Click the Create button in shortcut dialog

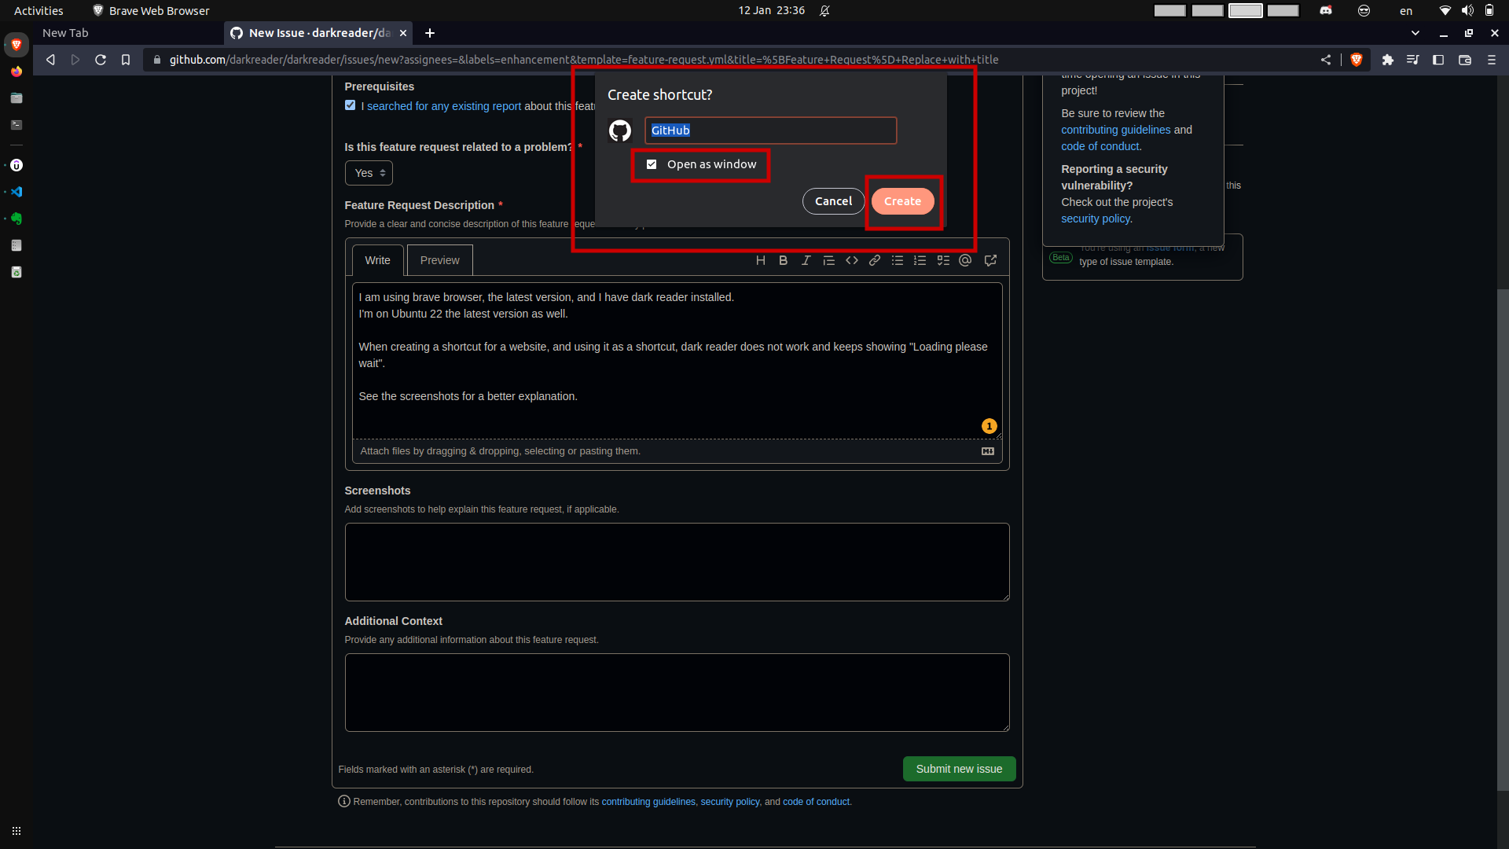coord(902,201)
